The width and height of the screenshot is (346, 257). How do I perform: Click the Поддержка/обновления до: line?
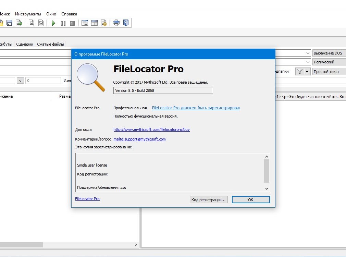(101, 187)
